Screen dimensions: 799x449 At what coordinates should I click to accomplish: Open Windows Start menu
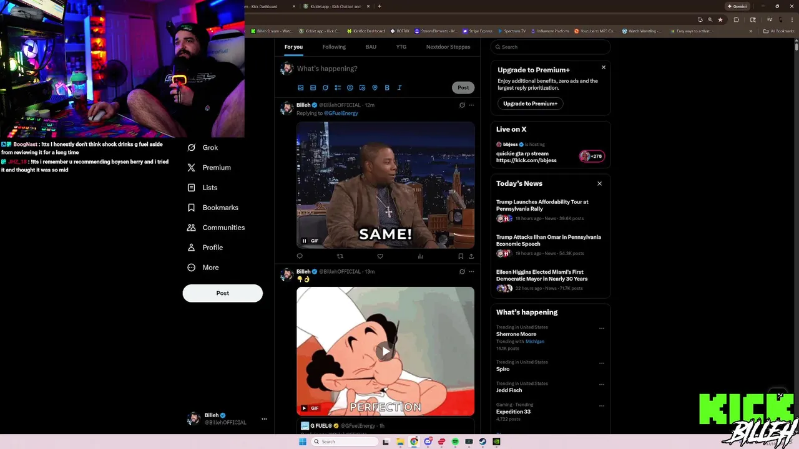tap(303, 442)
